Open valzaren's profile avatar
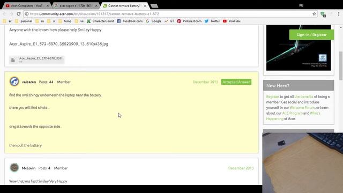This screenshot has height=193, width=343. [x=14, y=81]
